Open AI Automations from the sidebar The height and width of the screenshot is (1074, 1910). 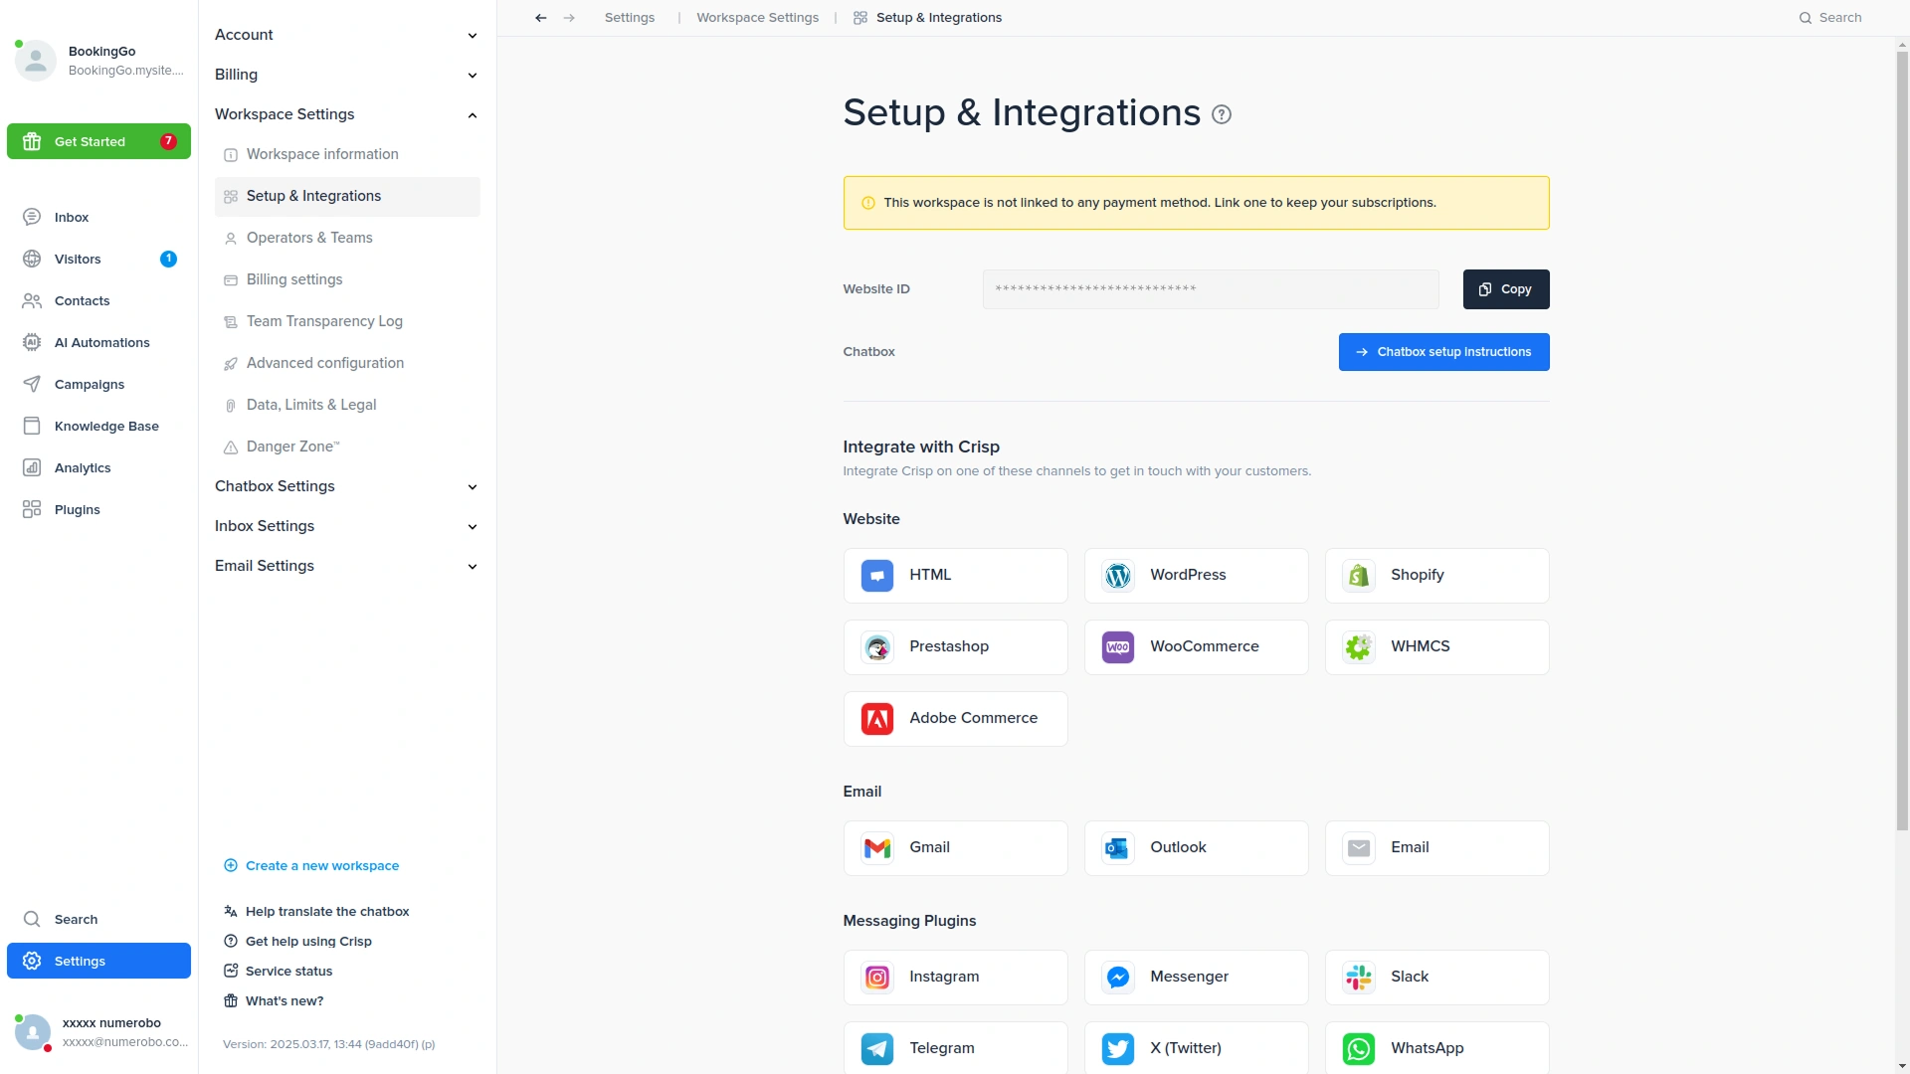pyautogui.click(x=101, y=343)
